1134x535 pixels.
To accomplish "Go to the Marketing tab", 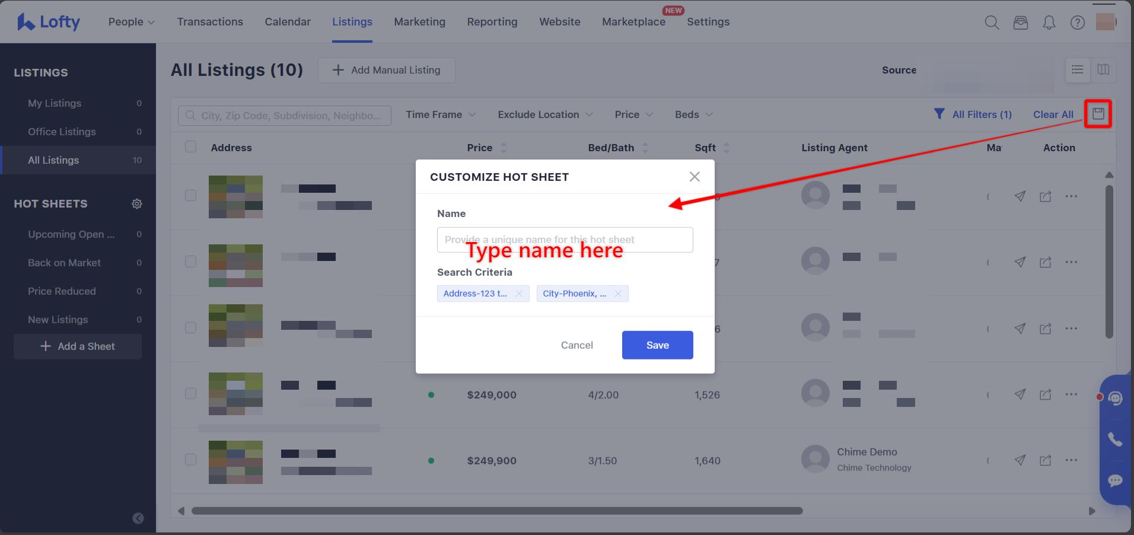I will [x=419, y=22].
